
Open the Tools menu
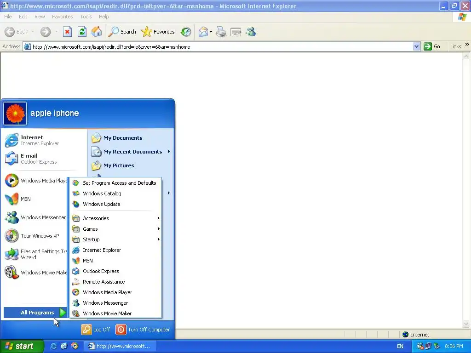pos(86,17)
